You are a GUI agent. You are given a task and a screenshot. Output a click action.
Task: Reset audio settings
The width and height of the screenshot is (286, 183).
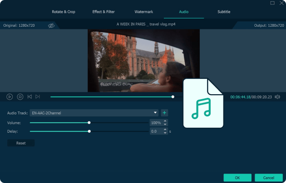coord(21,143)
